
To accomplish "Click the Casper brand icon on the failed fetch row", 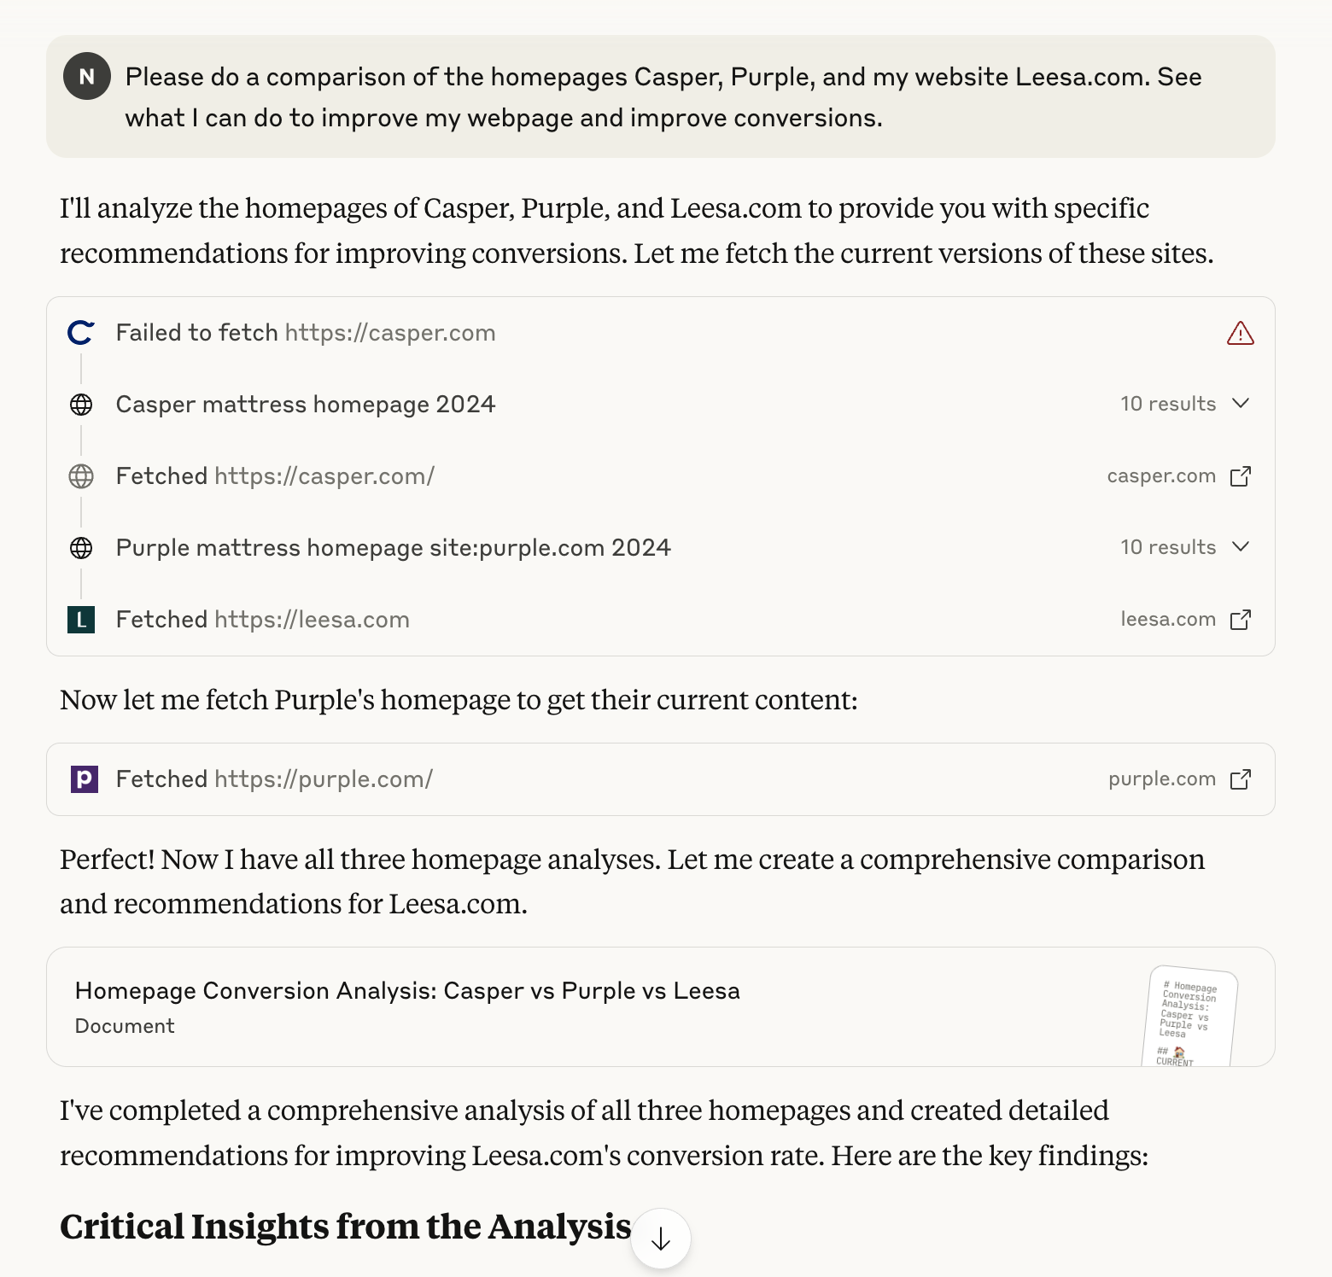I will click(80, 333).
